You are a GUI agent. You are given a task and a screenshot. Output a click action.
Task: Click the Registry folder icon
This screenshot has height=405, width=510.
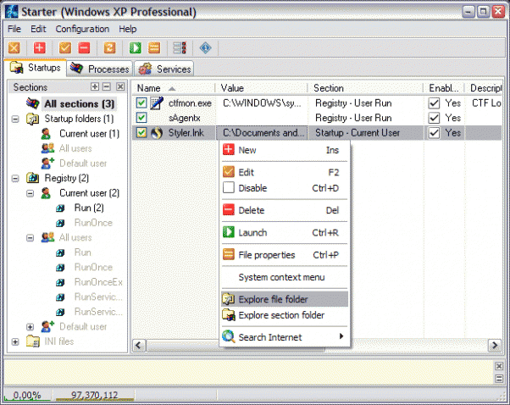pos(32,178)
